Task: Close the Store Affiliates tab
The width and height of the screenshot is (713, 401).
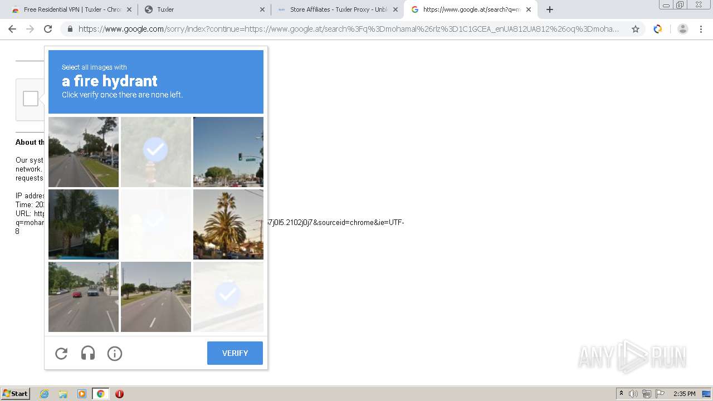Action: point(395,9)
